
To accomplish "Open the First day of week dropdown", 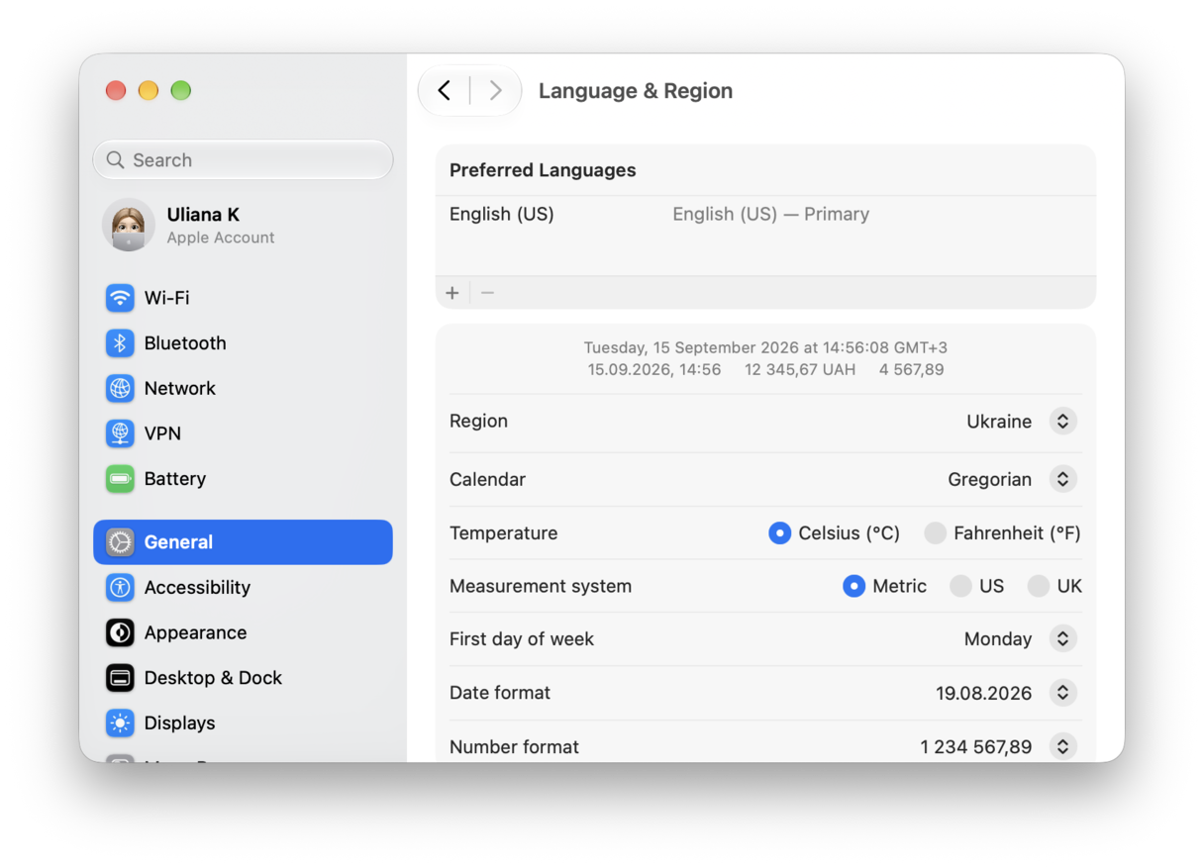I will [x=1062, y=639].
